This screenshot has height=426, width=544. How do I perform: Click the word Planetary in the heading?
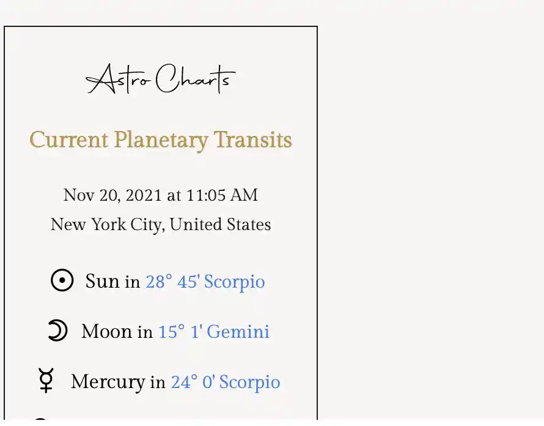pos(161,141)
